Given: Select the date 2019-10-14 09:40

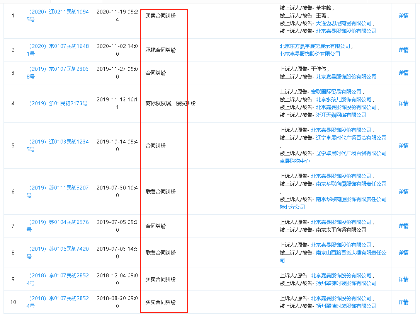Looking at the screenshot, I should tap(117, 145).
